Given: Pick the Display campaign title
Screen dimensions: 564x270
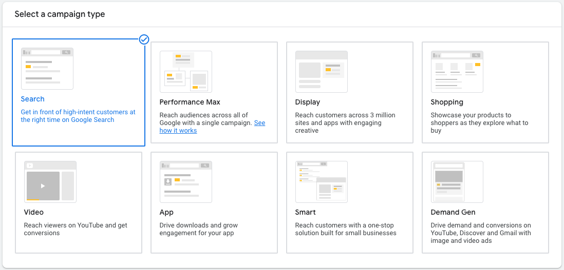Looking at the screenshot, I should tap(308, 102).
